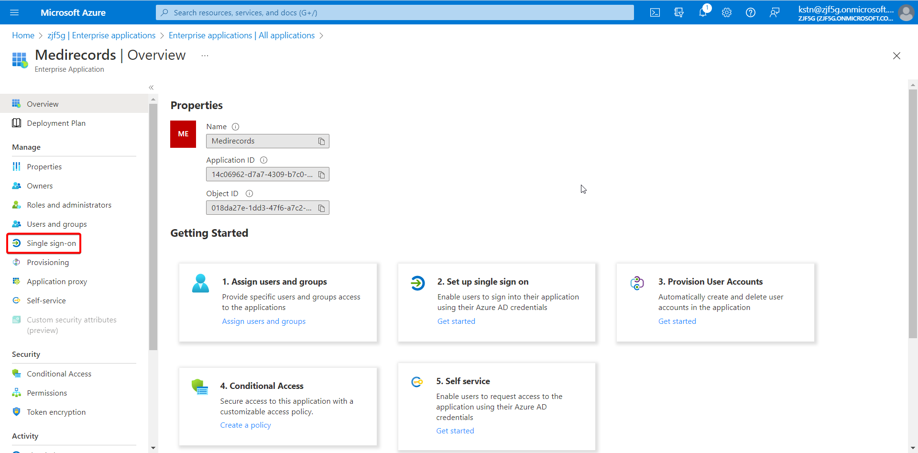Show the info tooltip next to Application ID
The image size is (918, 453).
263,160
